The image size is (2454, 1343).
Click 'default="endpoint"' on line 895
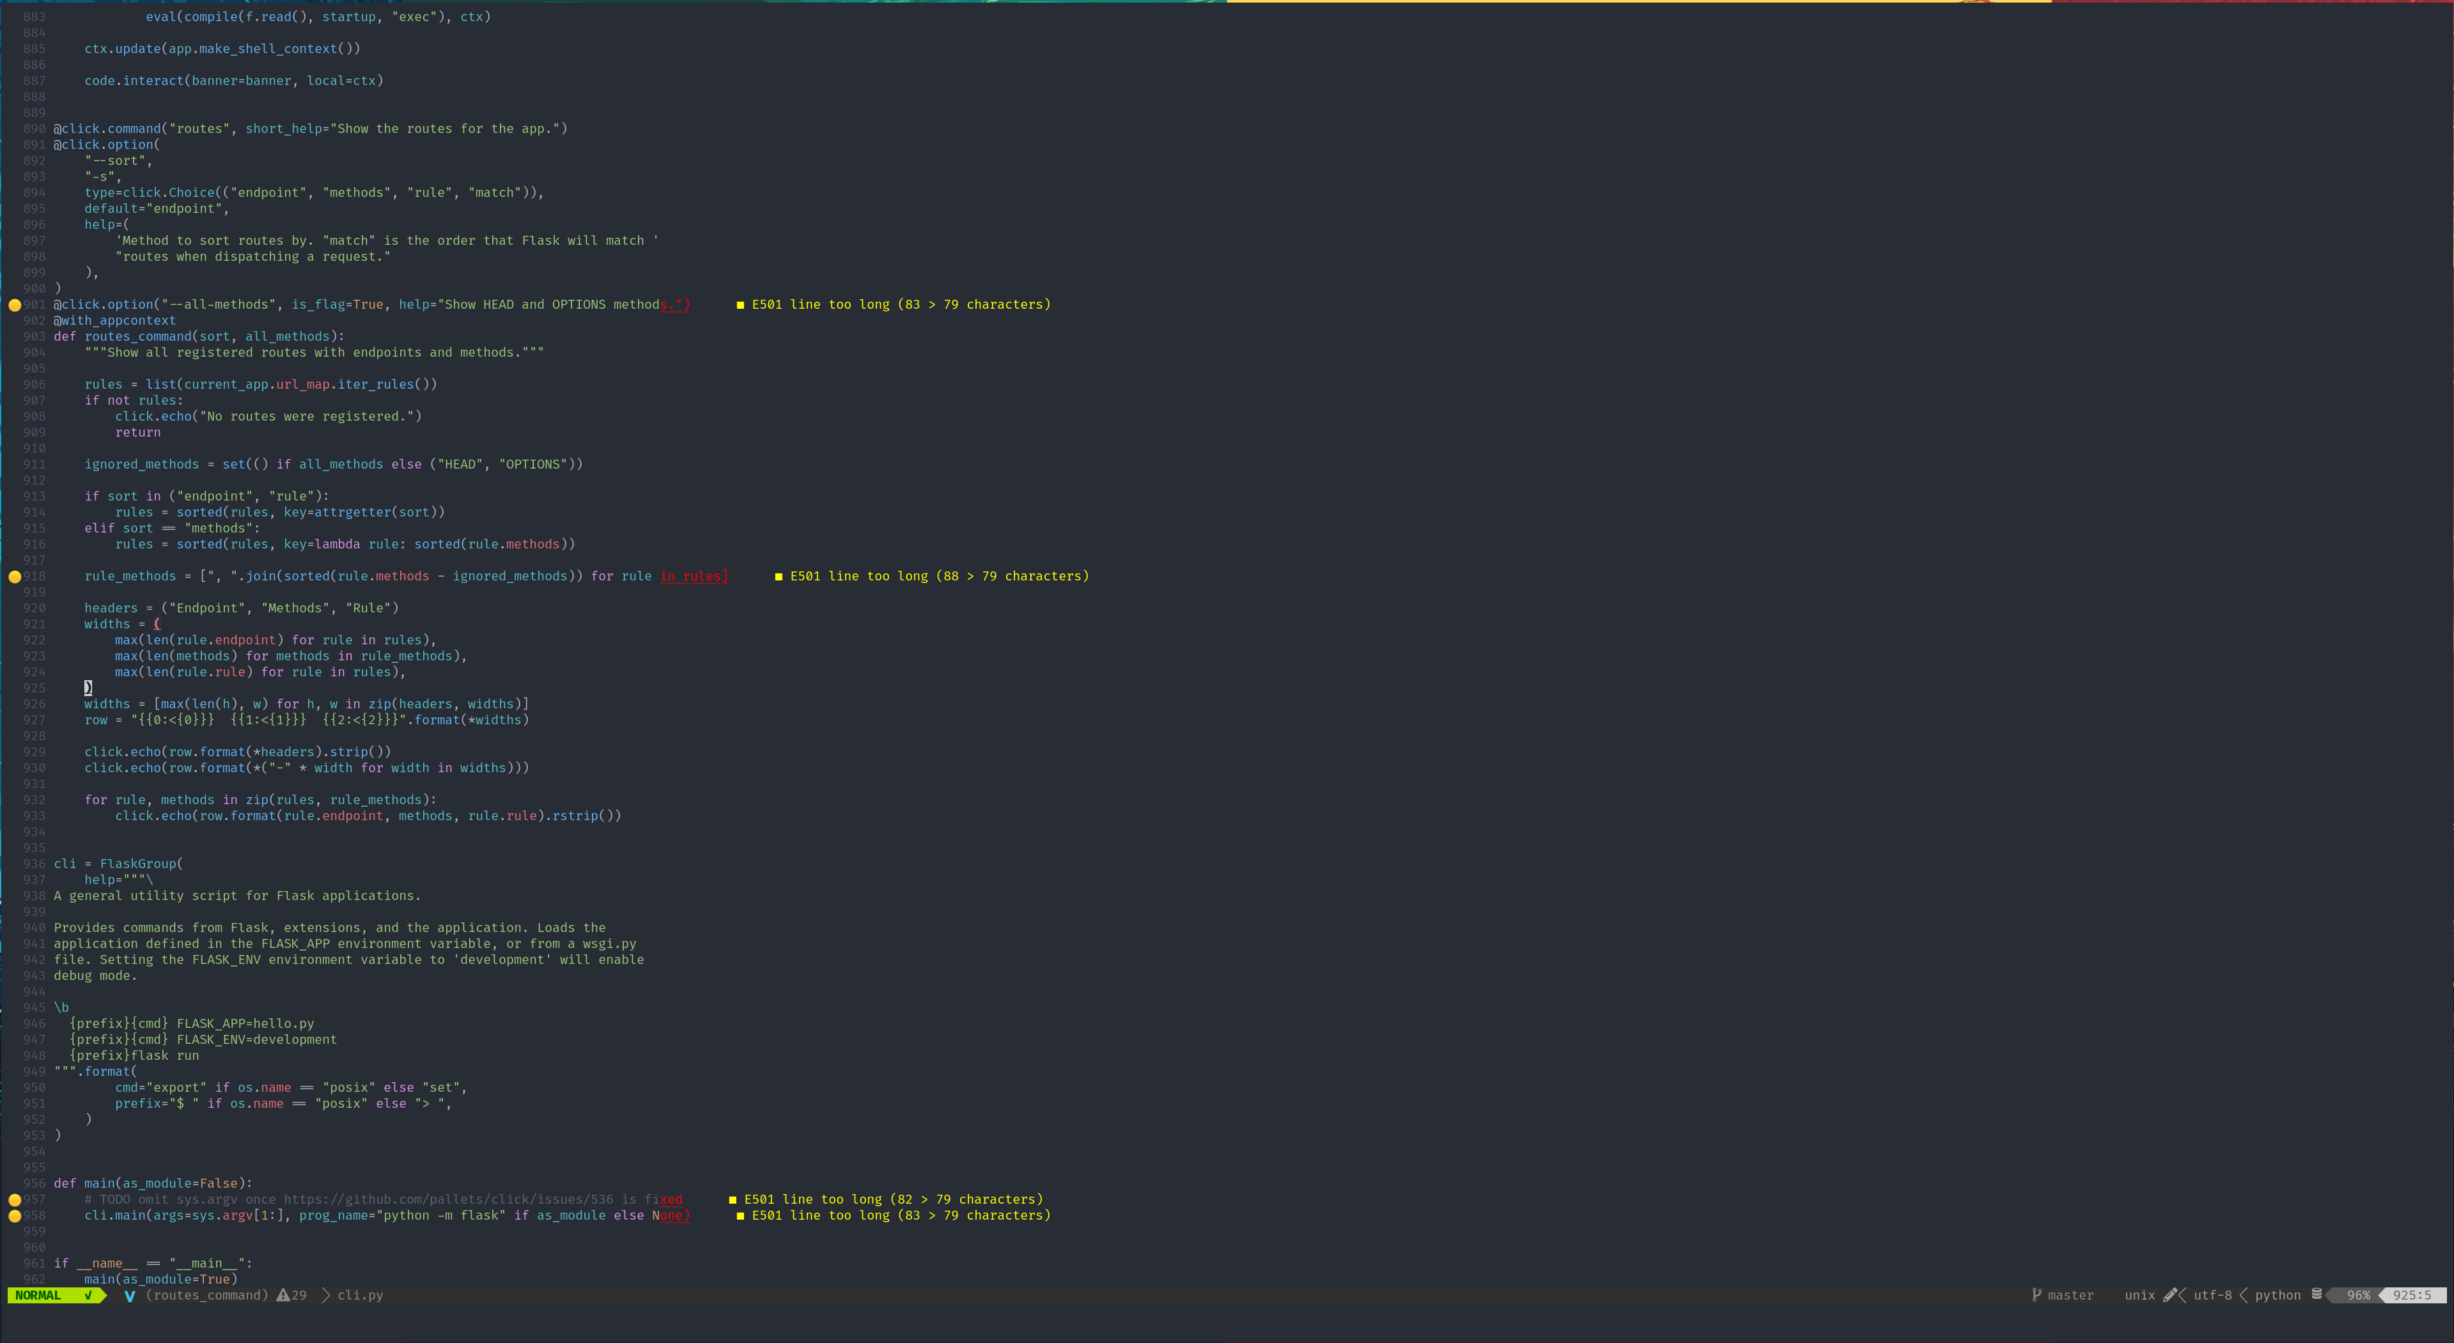153,208
